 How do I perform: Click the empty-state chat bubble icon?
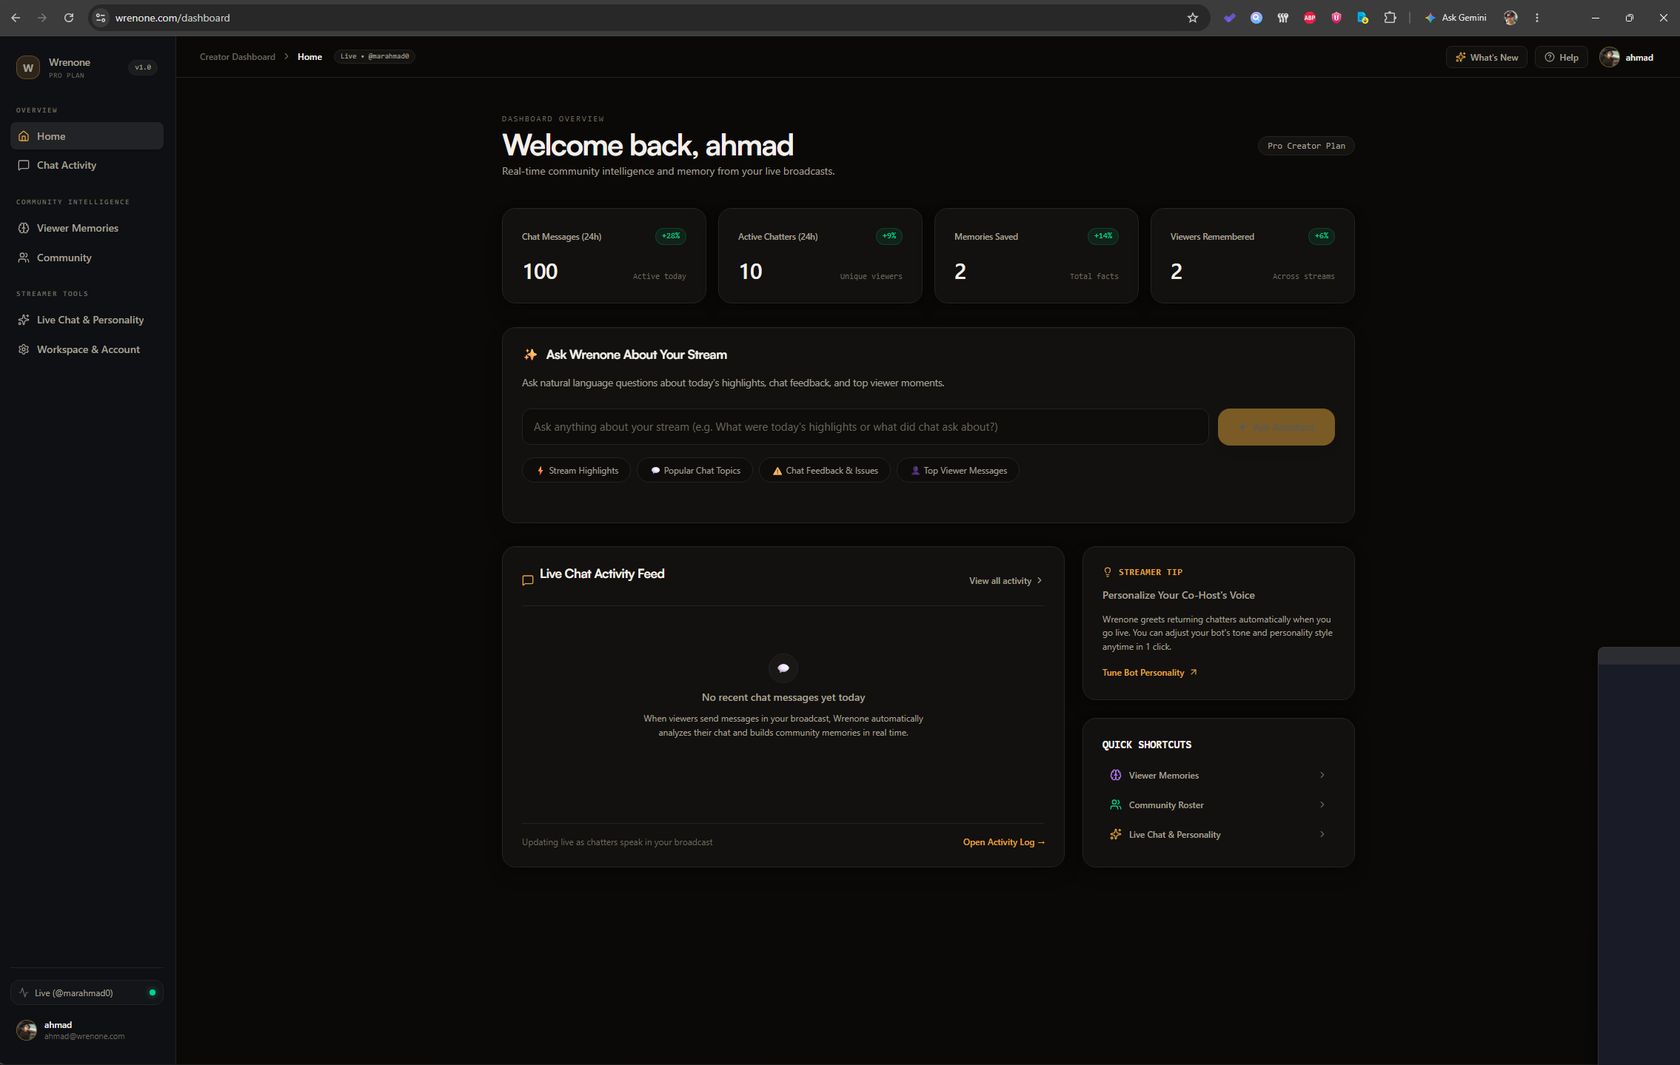coord(783,668)
